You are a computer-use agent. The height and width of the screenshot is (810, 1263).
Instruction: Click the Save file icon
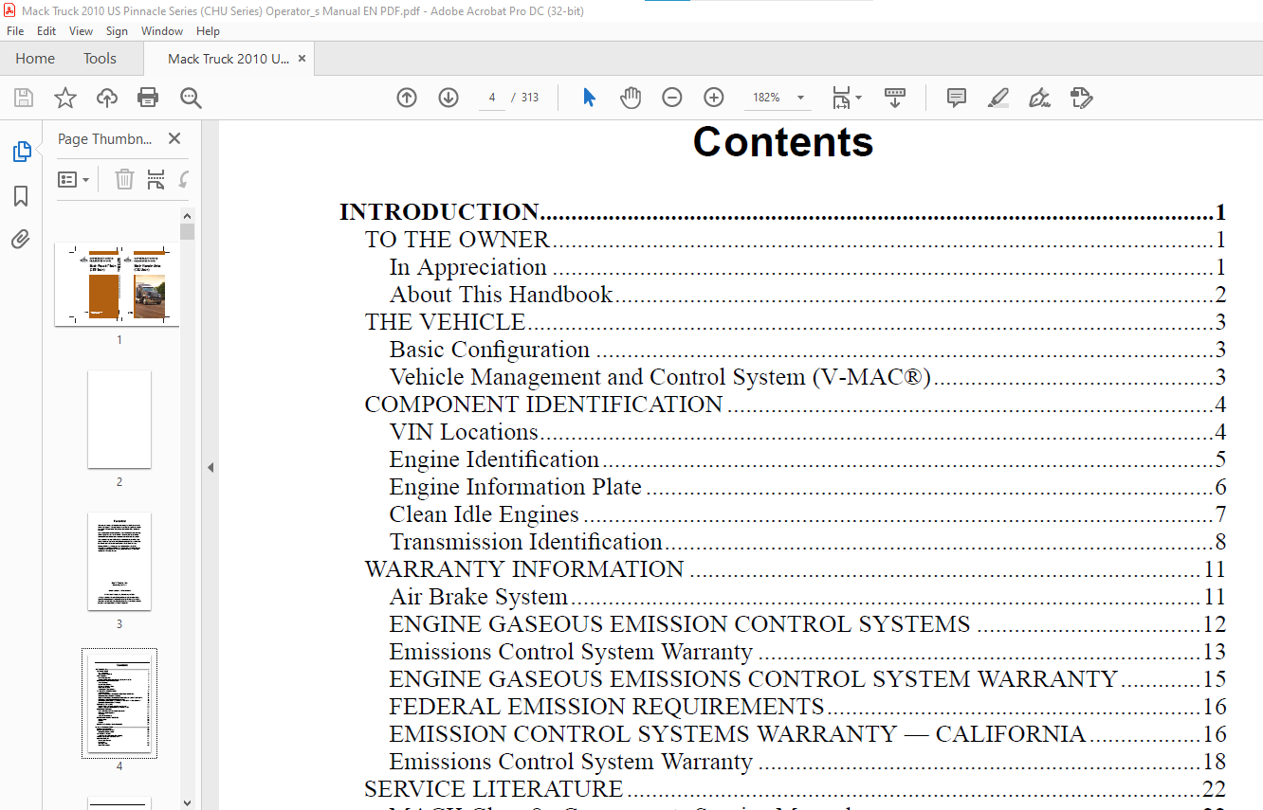(24, 98)
